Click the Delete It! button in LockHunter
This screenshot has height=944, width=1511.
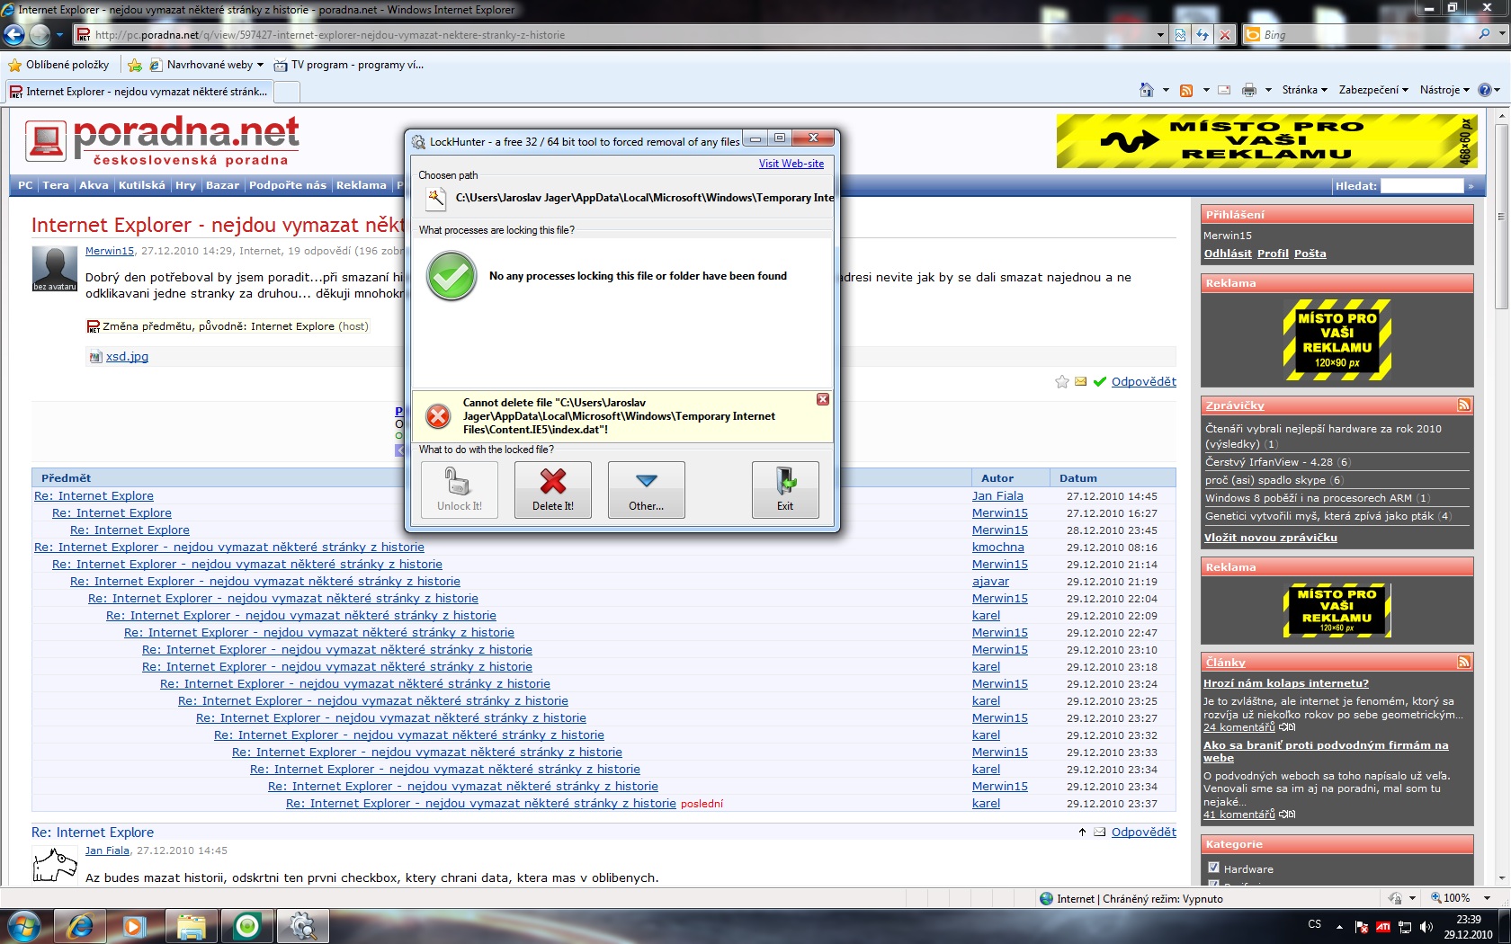pos(552,489)
